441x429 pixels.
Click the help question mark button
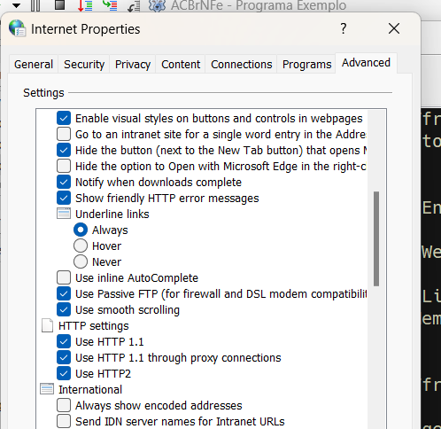[344, 28]
